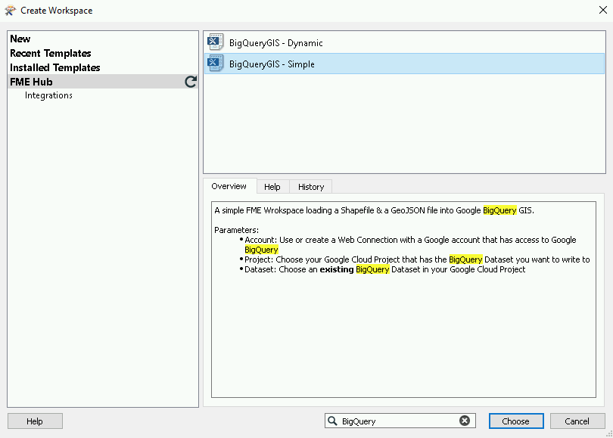The image size is (613, 438).
Task: Click the Cancel button
Action: pos(577,421)
